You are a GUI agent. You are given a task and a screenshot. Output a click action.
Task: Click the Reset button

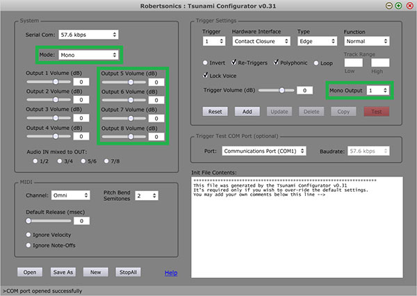[x=215, y=112]
